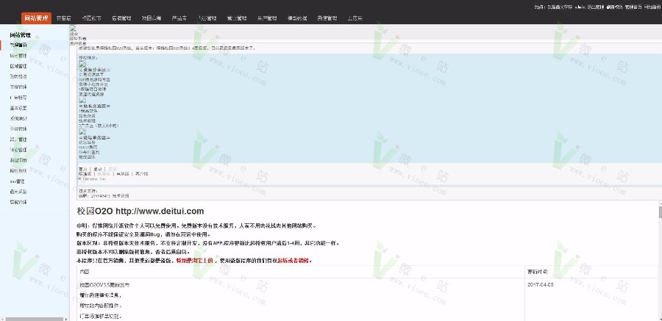The image size is (662, 321).
Task: Click the broken image icon above 论坛事务区
Action: (82, 132)
